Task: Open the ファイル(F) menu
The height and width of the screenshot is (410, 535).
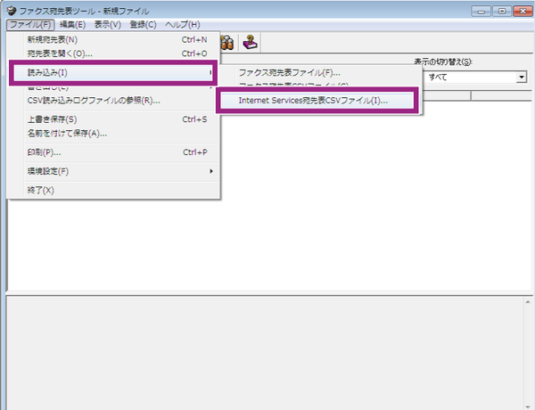Action: (x=31, y=24)
